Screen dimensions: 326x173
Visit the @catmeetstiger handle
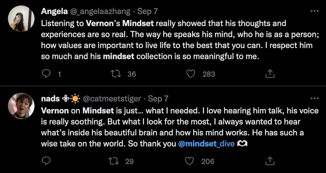point(112,99)
